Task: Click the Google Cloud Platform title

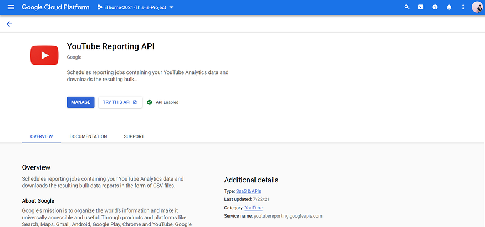Action: coord(55,7)
